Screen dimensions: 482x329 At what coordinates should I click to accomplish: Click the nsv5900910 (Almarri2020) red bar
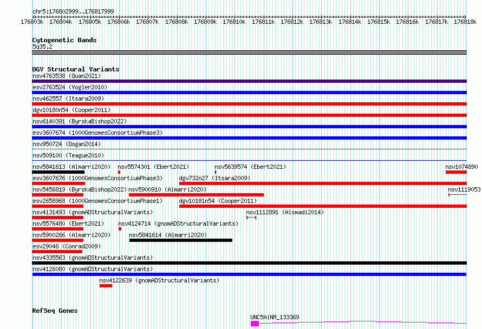pyautogui.click(x=197, y=195)
